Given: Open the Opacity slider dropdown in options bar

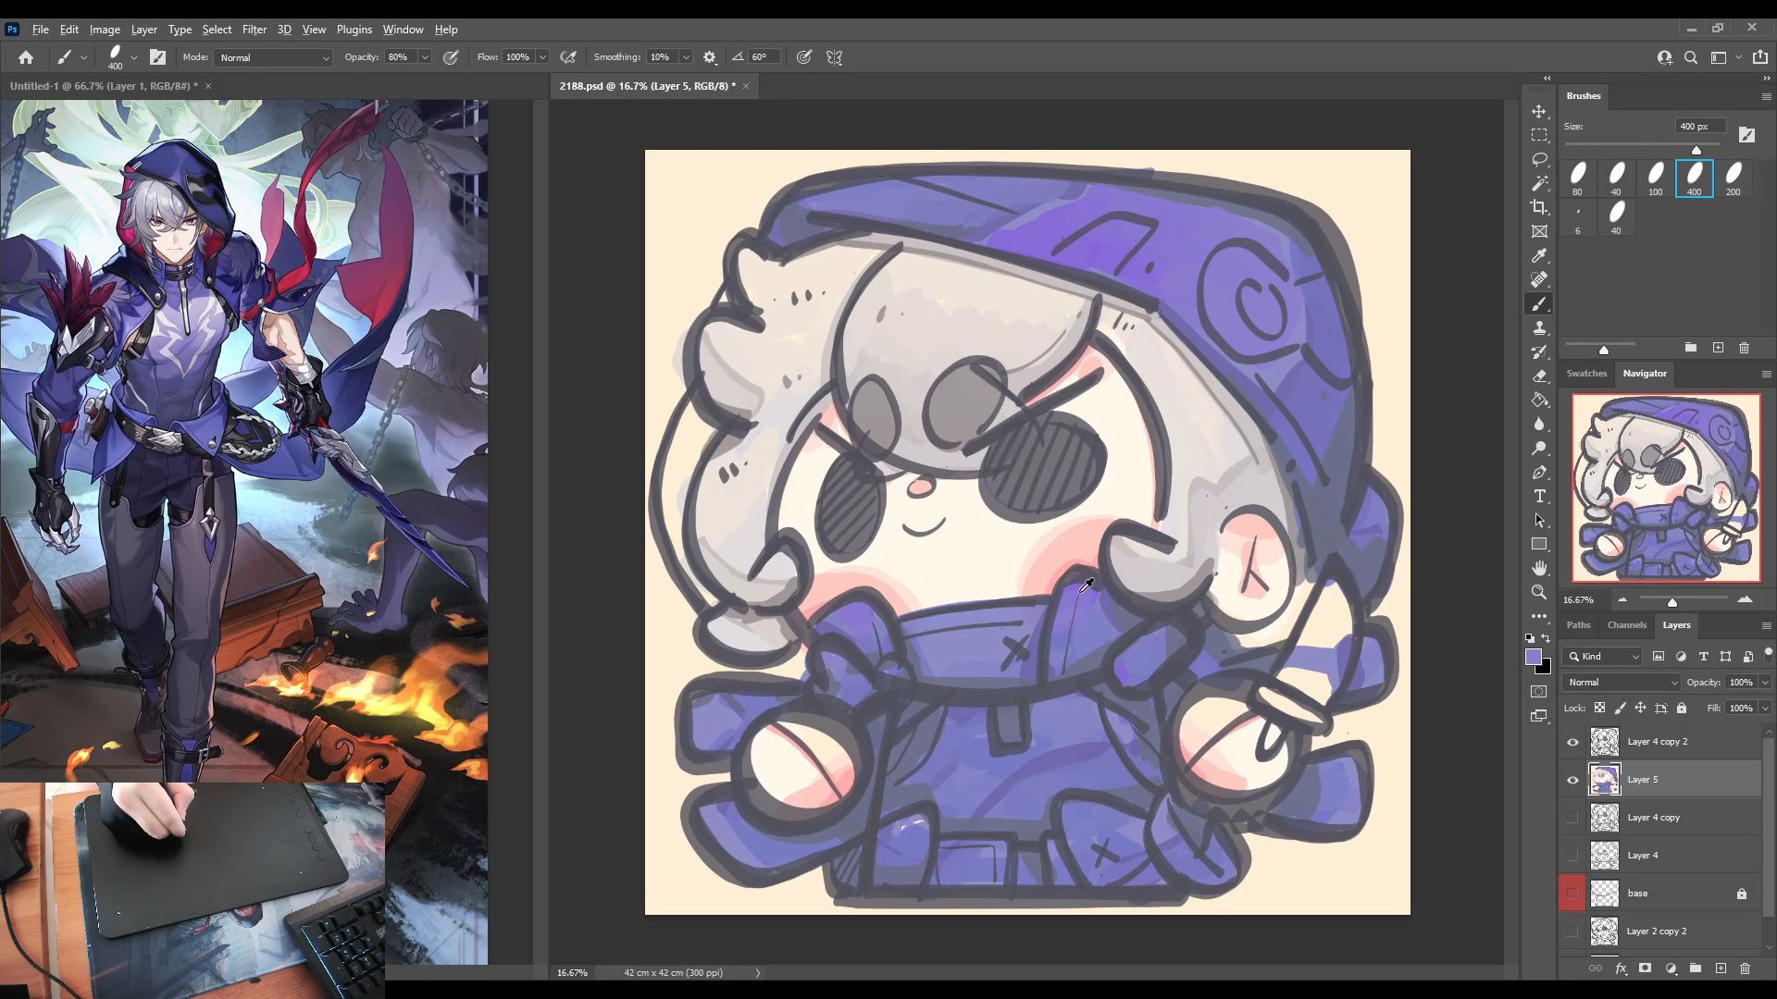Looking at the screenshot, I should (425, 57).
